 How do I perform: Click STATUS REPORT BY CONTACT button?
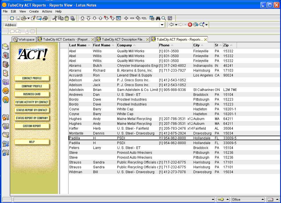click(x=32, y=110)
